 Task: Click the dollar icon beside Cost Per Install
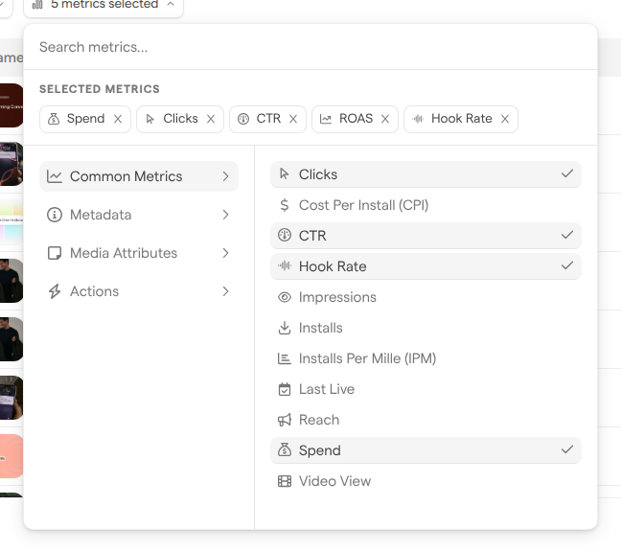285,205
